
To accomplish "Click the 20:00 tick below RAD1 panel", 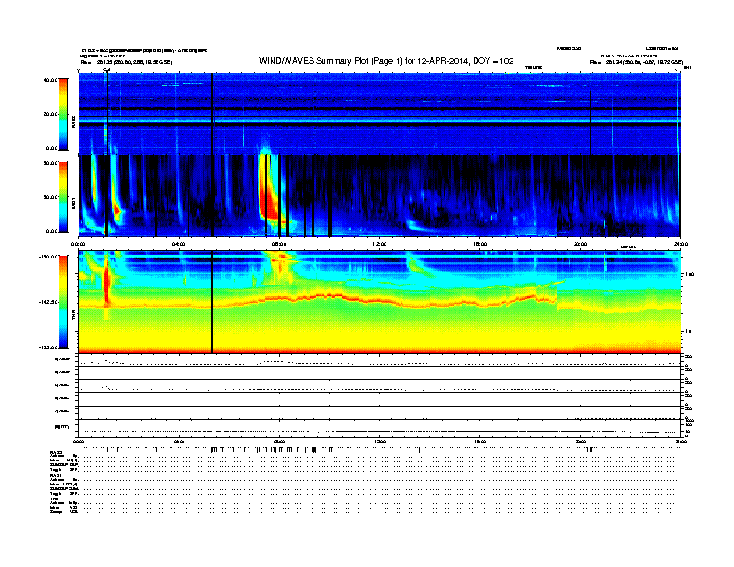I will 580,244.
